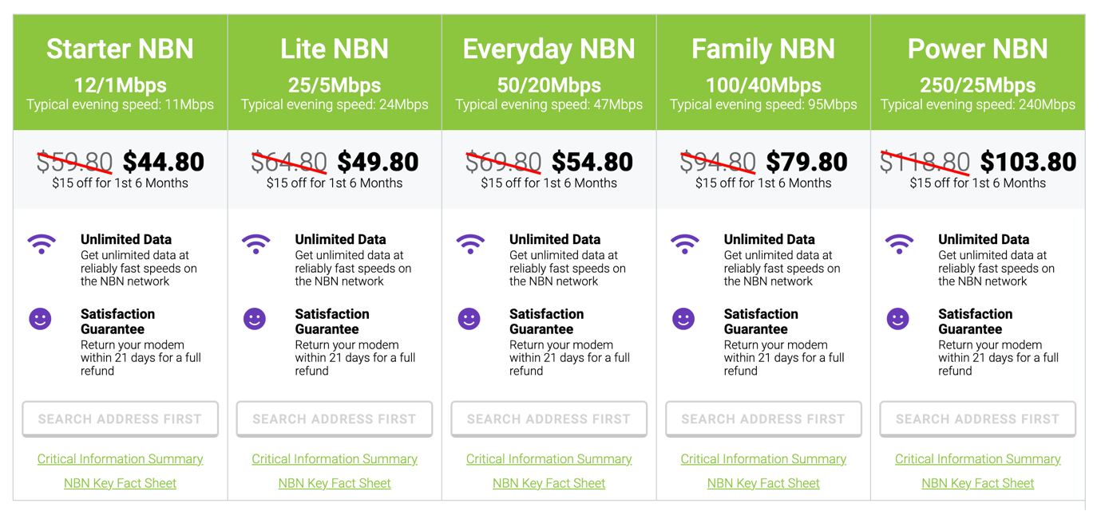Viewport: 1101px width, 523px height.
Task: Select the Everyday NBN plan header
Action: pos(549,49)
